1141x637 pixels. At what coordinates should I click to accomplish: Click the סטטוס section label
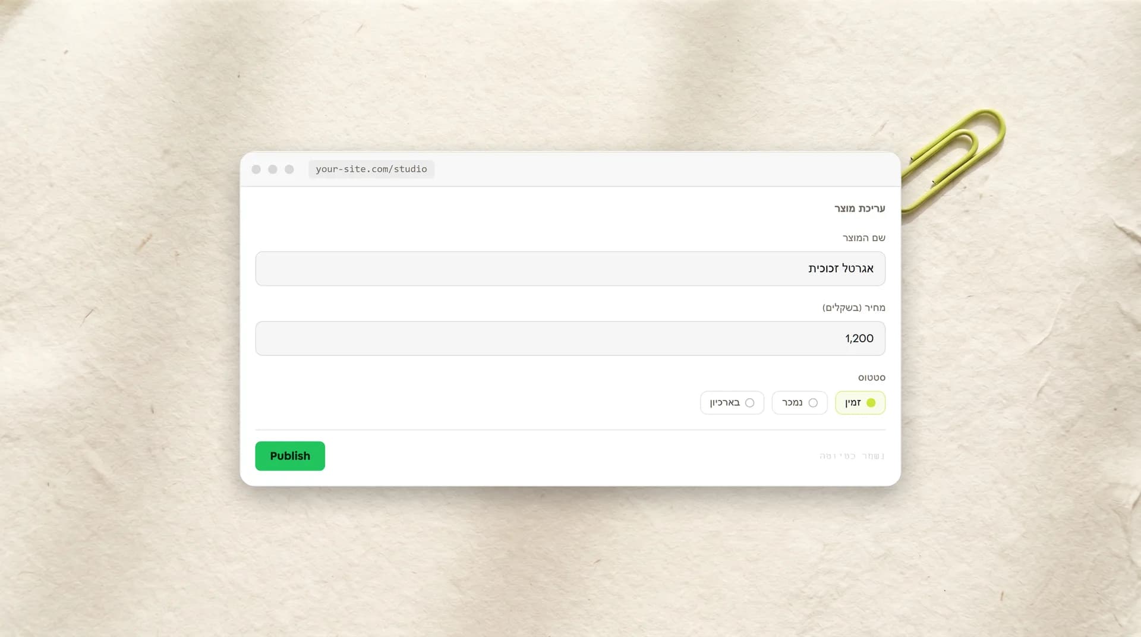(x=871, y=378)
